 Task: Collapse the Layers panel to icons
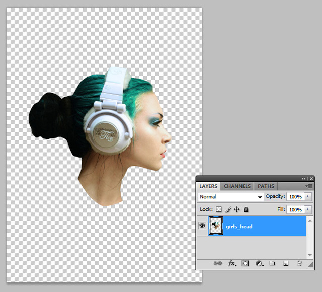click(304, 179)
